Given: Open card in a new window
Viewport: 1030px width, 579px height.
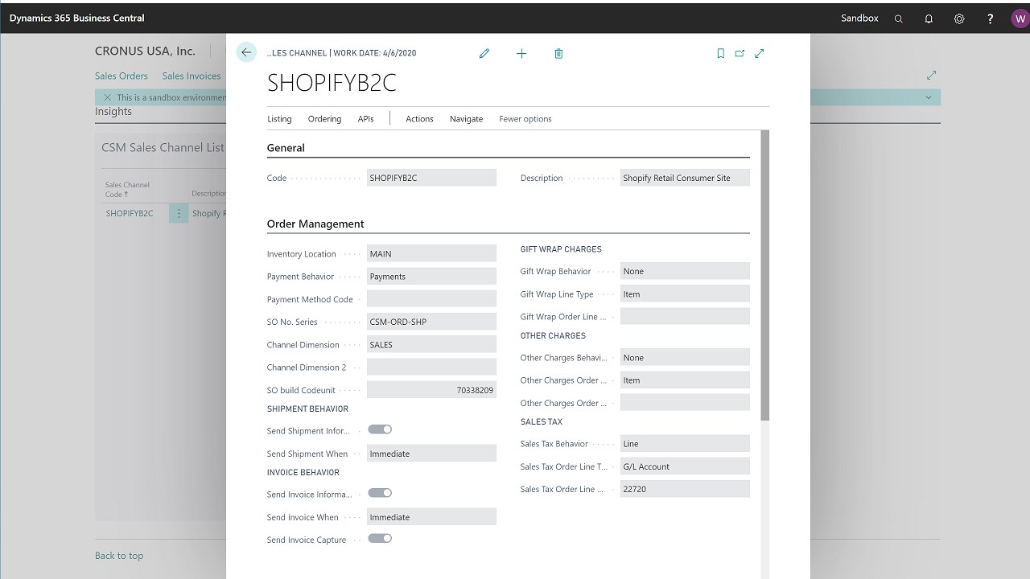Looking at the screenshot, I should 740,53.
